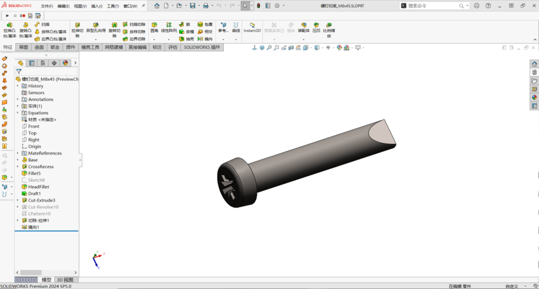Click the Curves (曲线) tool
This screenshot has height=289, width=539.
point(236,28)
